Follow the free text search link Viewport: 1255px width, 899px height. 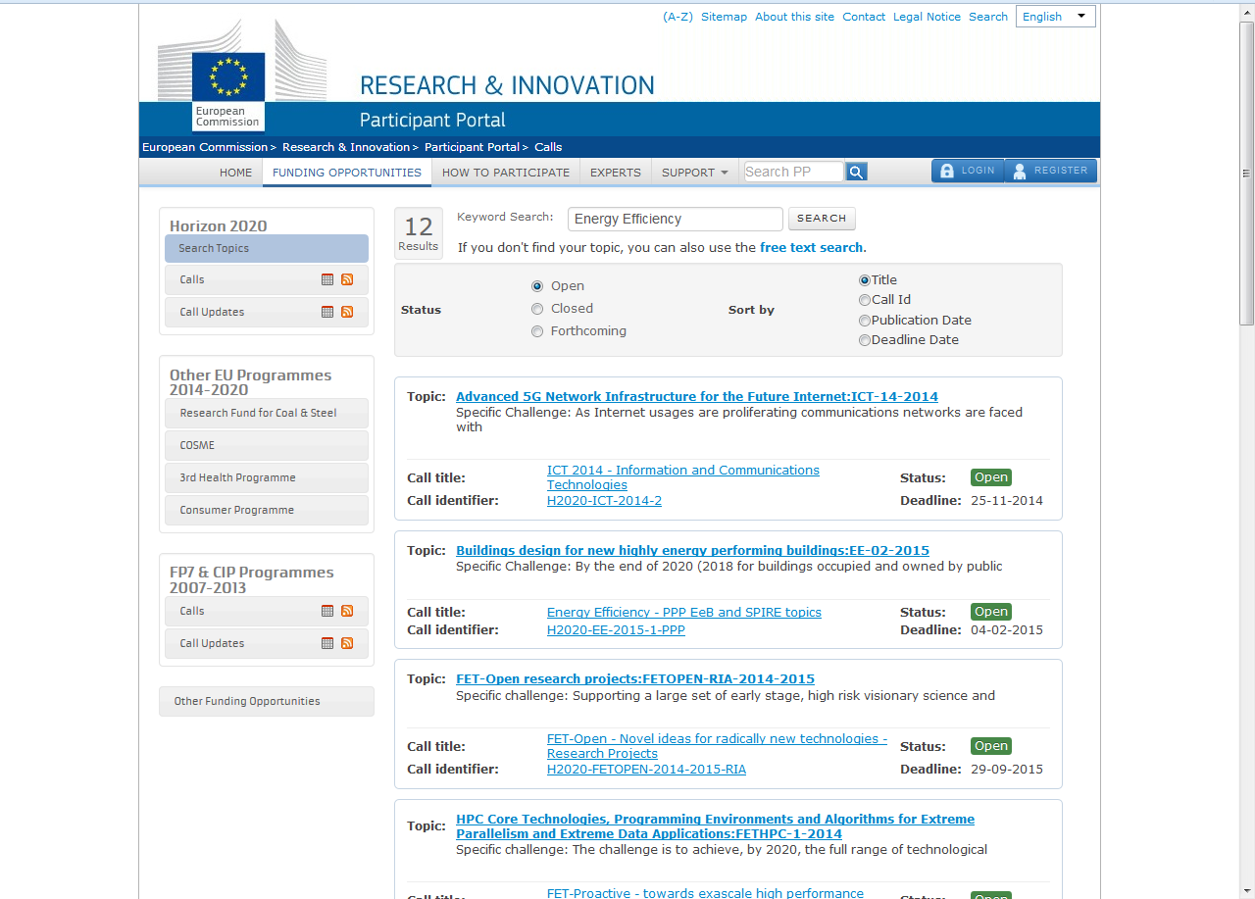click(811, 248)
